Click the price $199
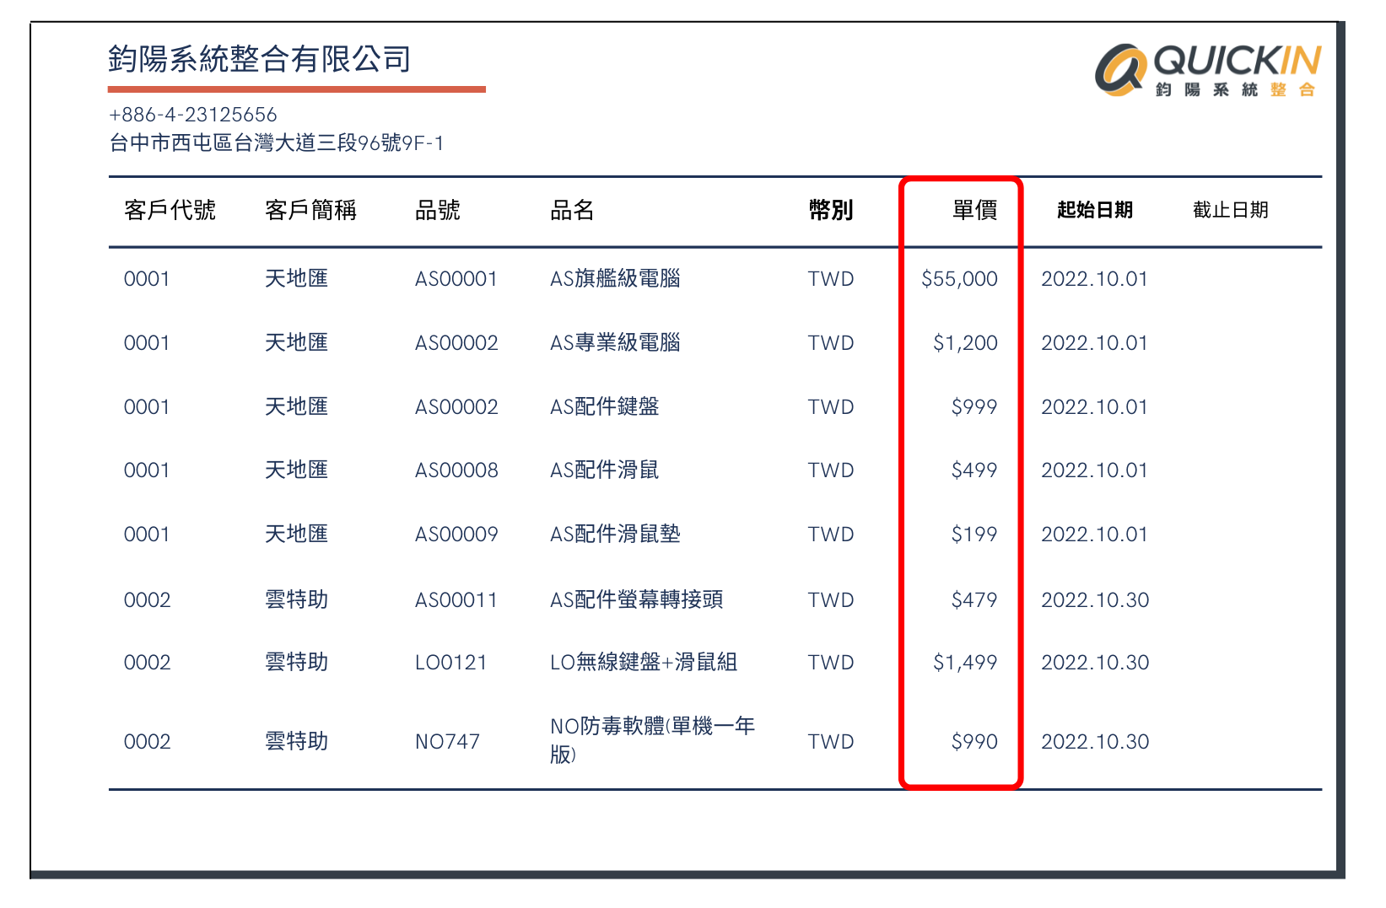This screenshot has width=1386, height=908. 974,535
